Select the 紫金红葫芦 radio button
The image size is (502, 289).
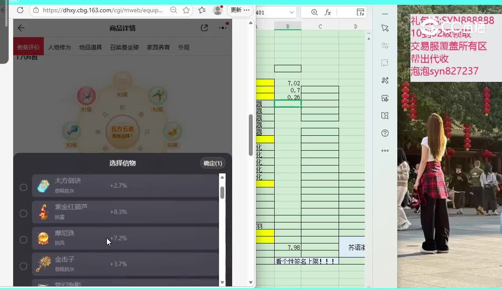click(x=23, y=214)
